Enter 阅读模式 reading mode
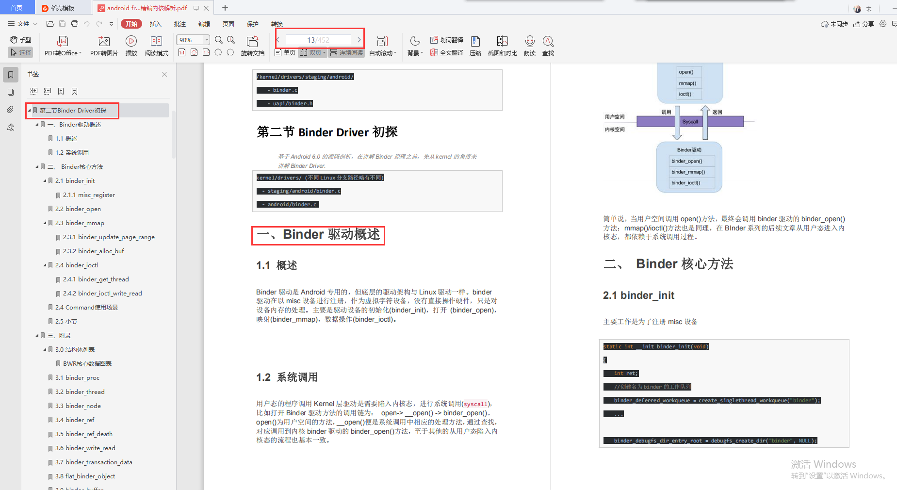The height and width of the screenshot is (490, 897). pyautogui.click(x=156, y=45)
